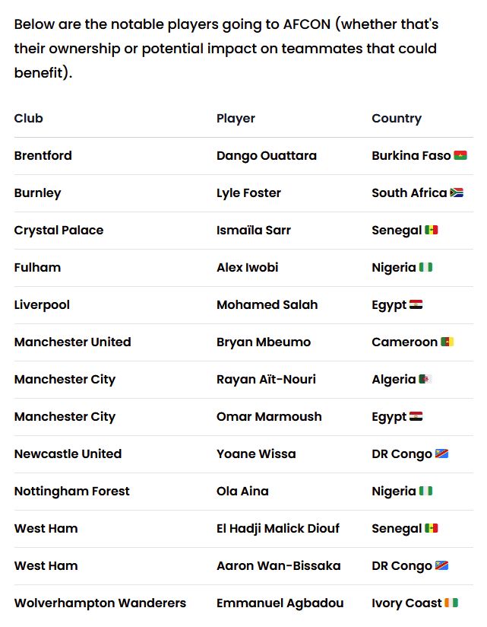
Task: Click player name El Hadji Malick Diouf
Action: point(278,528)
